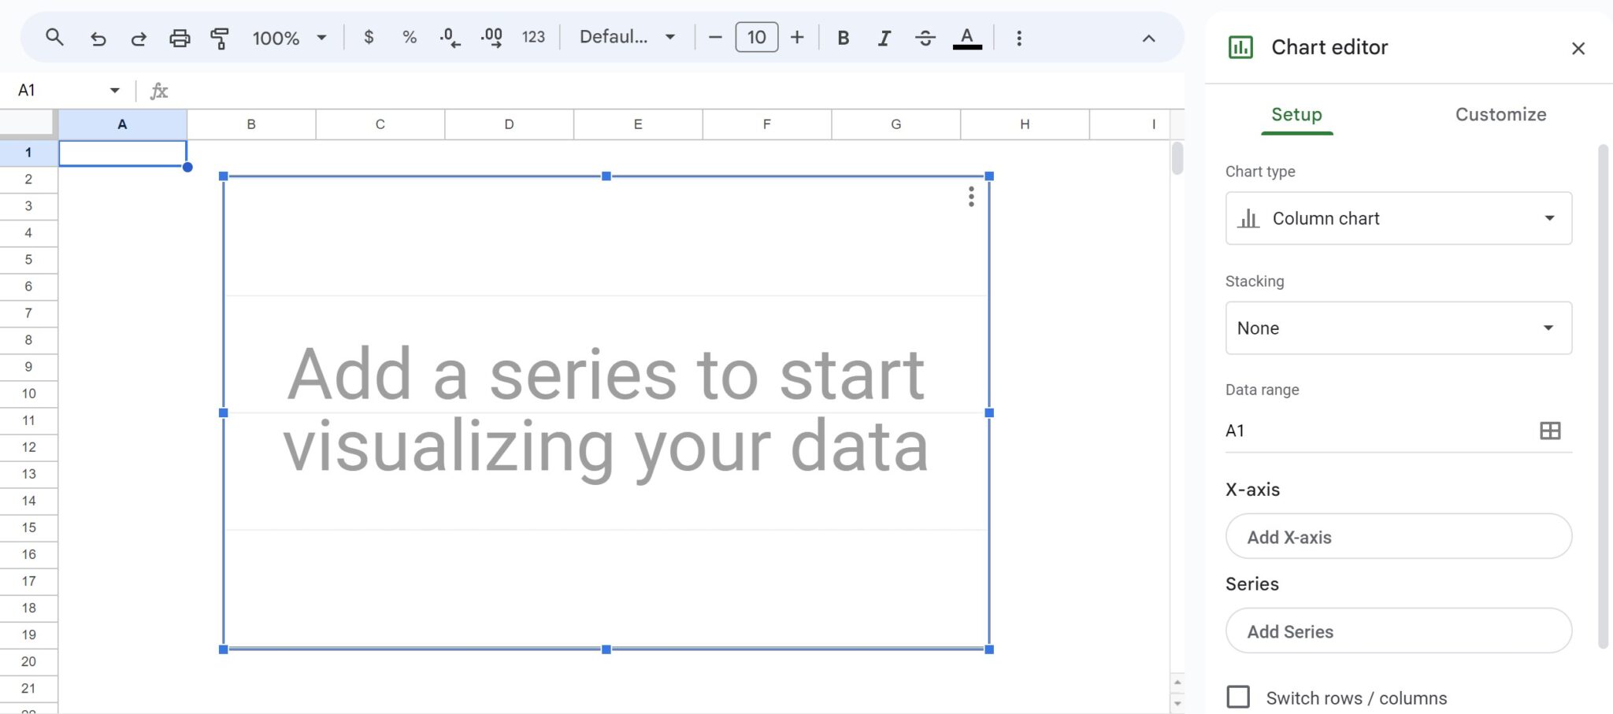1613x714 pixels.
Task: Click inside the font size field
Action: click(x=755, y=36)
